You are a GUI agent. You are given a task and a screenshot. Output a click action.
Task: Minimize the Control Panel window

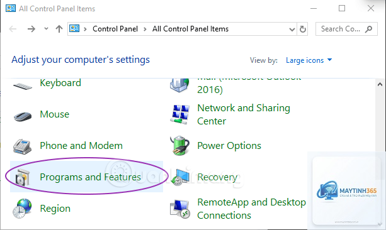coord(314,8)
